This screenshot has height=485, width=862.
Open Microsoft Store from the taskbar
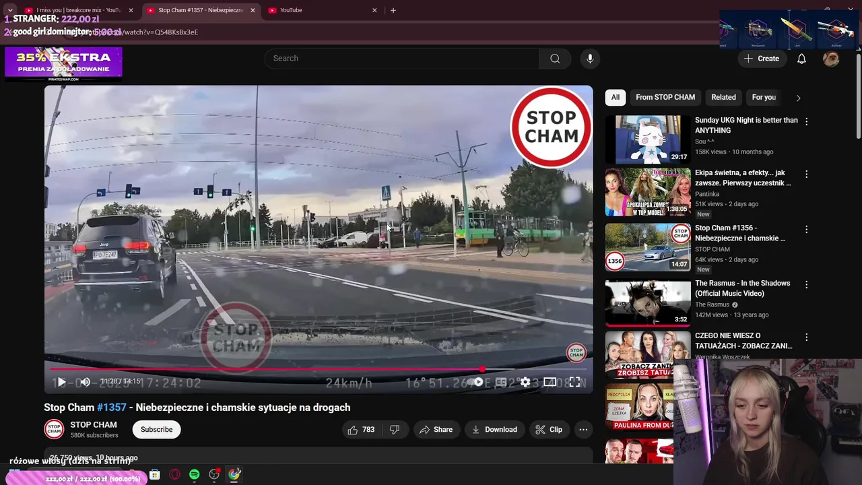click(x=155, y=474)
